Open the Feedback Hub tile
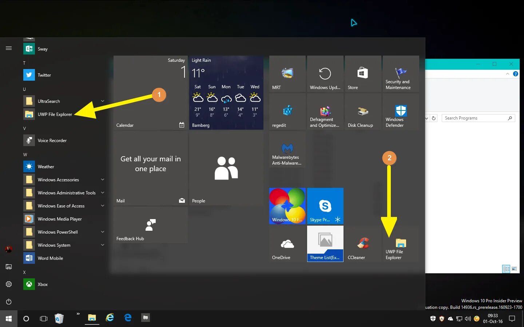The height and width of the screenshot is (327, 524). pos(151,225)
